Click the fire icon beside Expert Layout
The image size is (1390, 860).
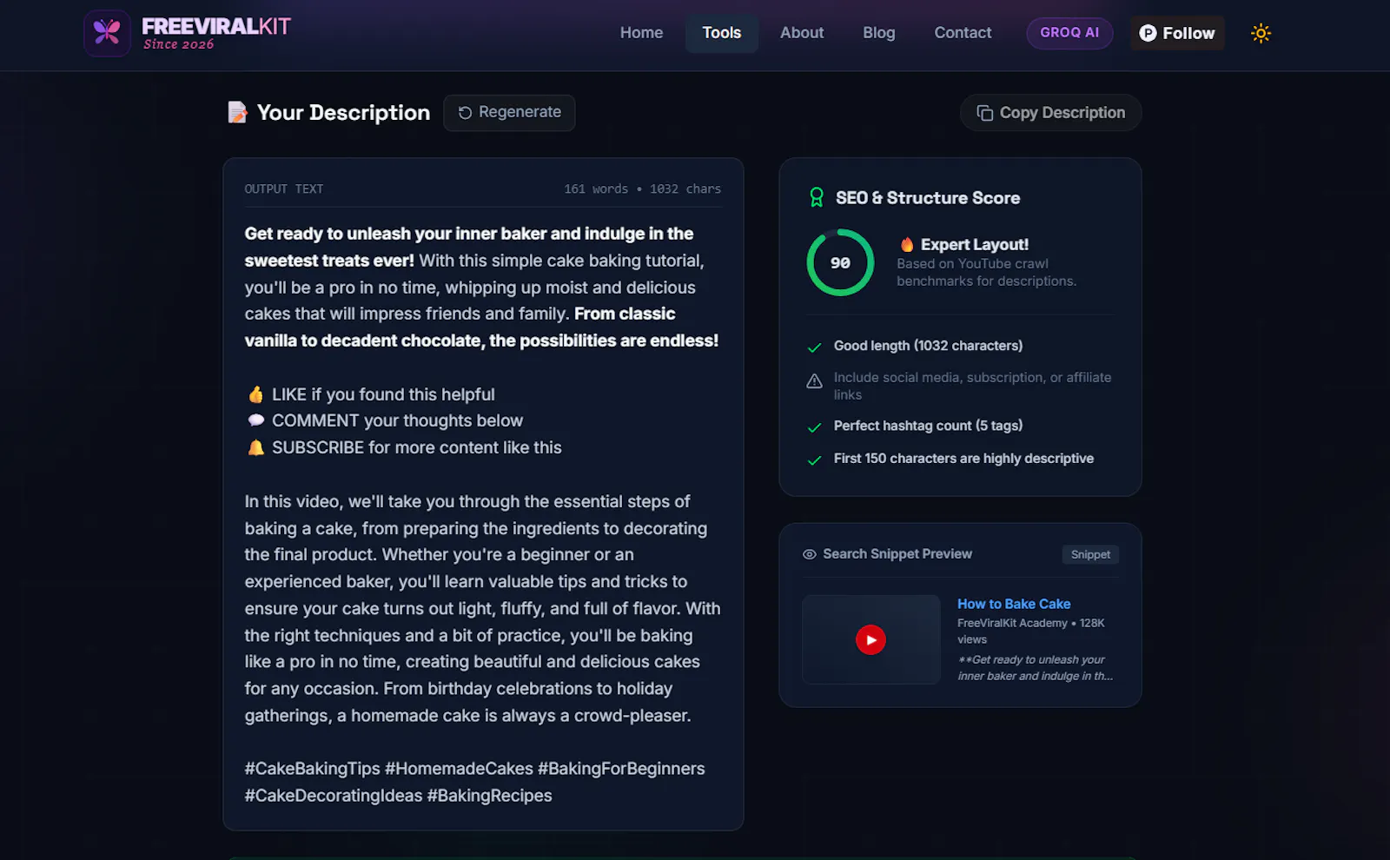click(x=907, y=244)
